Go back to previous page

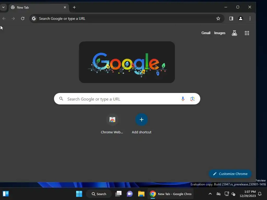click(x=4, y=18)
